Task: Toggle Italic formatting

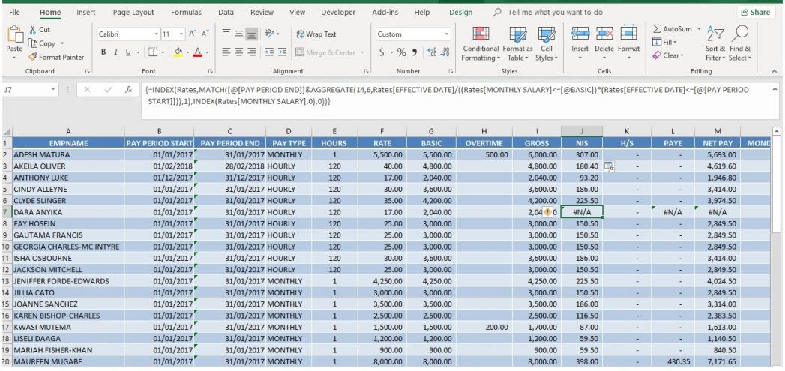Action: pyautogui.click(x=118, y=54)
